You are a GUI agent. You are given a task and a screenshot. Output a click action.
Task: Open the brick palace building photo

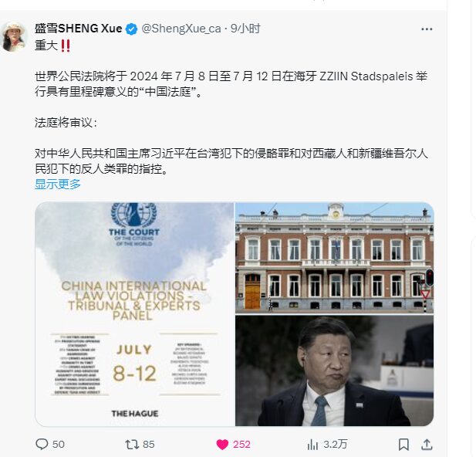point(334,258)
